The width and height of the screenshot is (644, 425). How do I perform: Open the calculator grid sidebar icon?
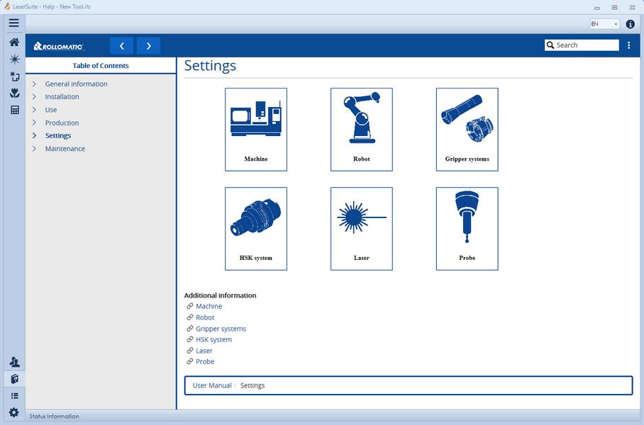tap(15, 110)
